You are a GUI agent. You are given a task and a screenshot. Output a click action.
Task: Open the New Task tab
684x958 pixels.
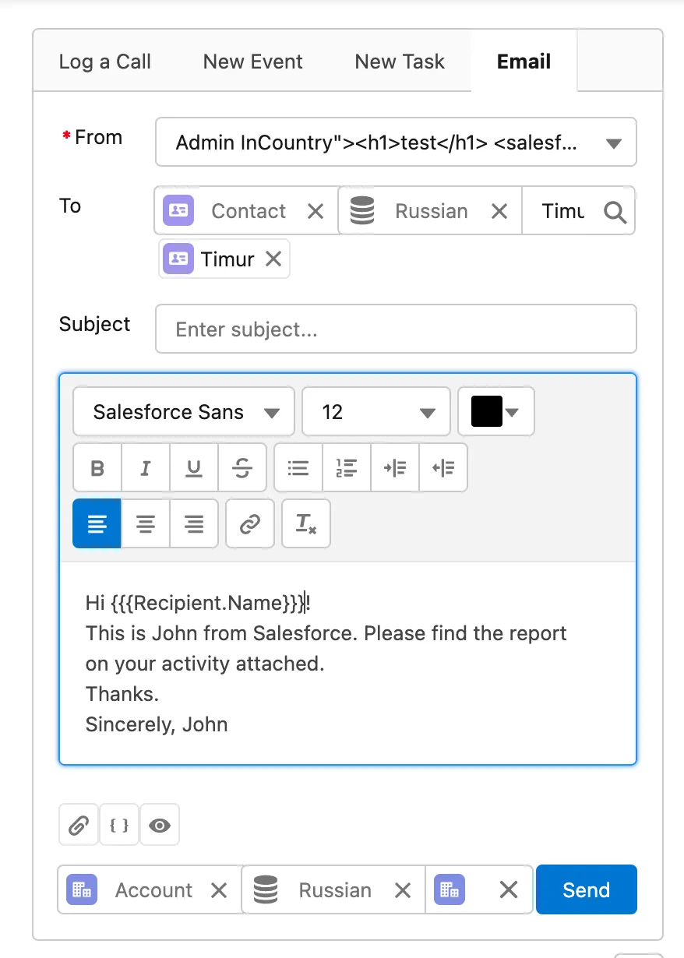400,62
